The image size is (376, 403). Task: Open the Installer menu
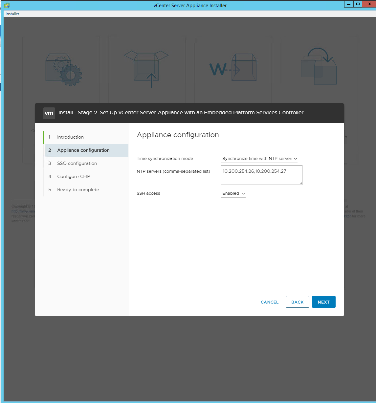click(x=12, y=14)
